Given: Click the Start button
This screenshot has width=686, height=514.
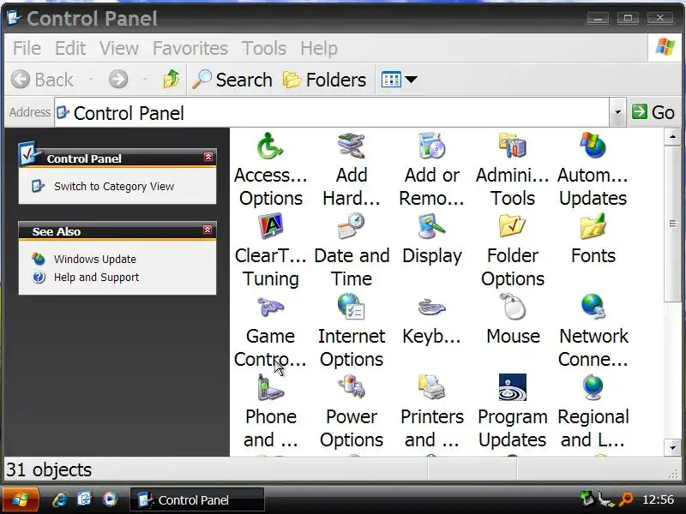Looking at the screenshot, I should pyautogui.click(x=20, y=499).
